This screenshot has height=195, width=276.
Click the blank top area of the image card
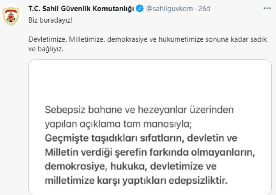(x=150, y=79)
